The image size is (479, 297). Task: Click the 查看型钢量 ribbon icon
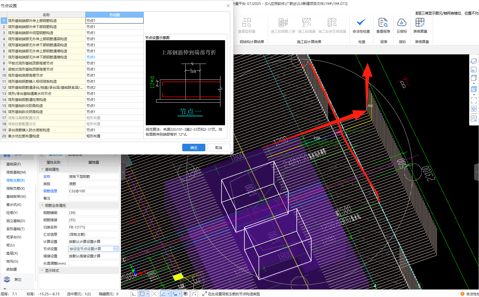pyautogui.click(x=246, y=23)
